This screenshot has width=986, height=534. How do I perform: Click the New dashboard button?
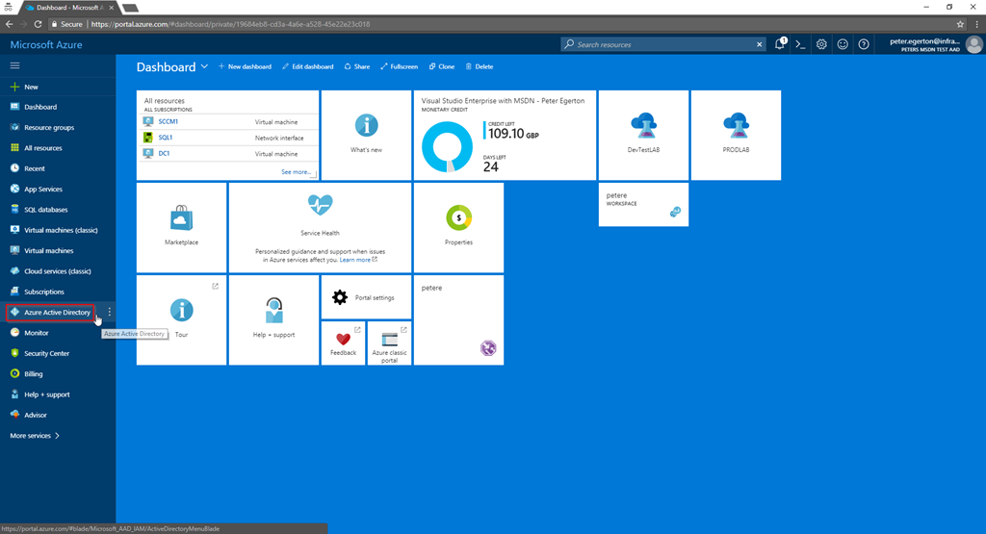click(x=245, y=67)
